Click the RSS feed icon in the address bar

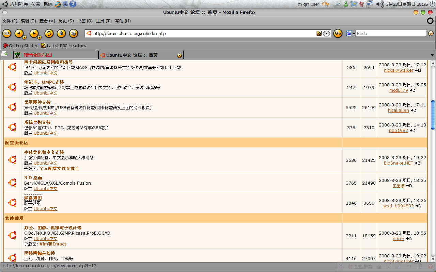click(x=319, y=33)
